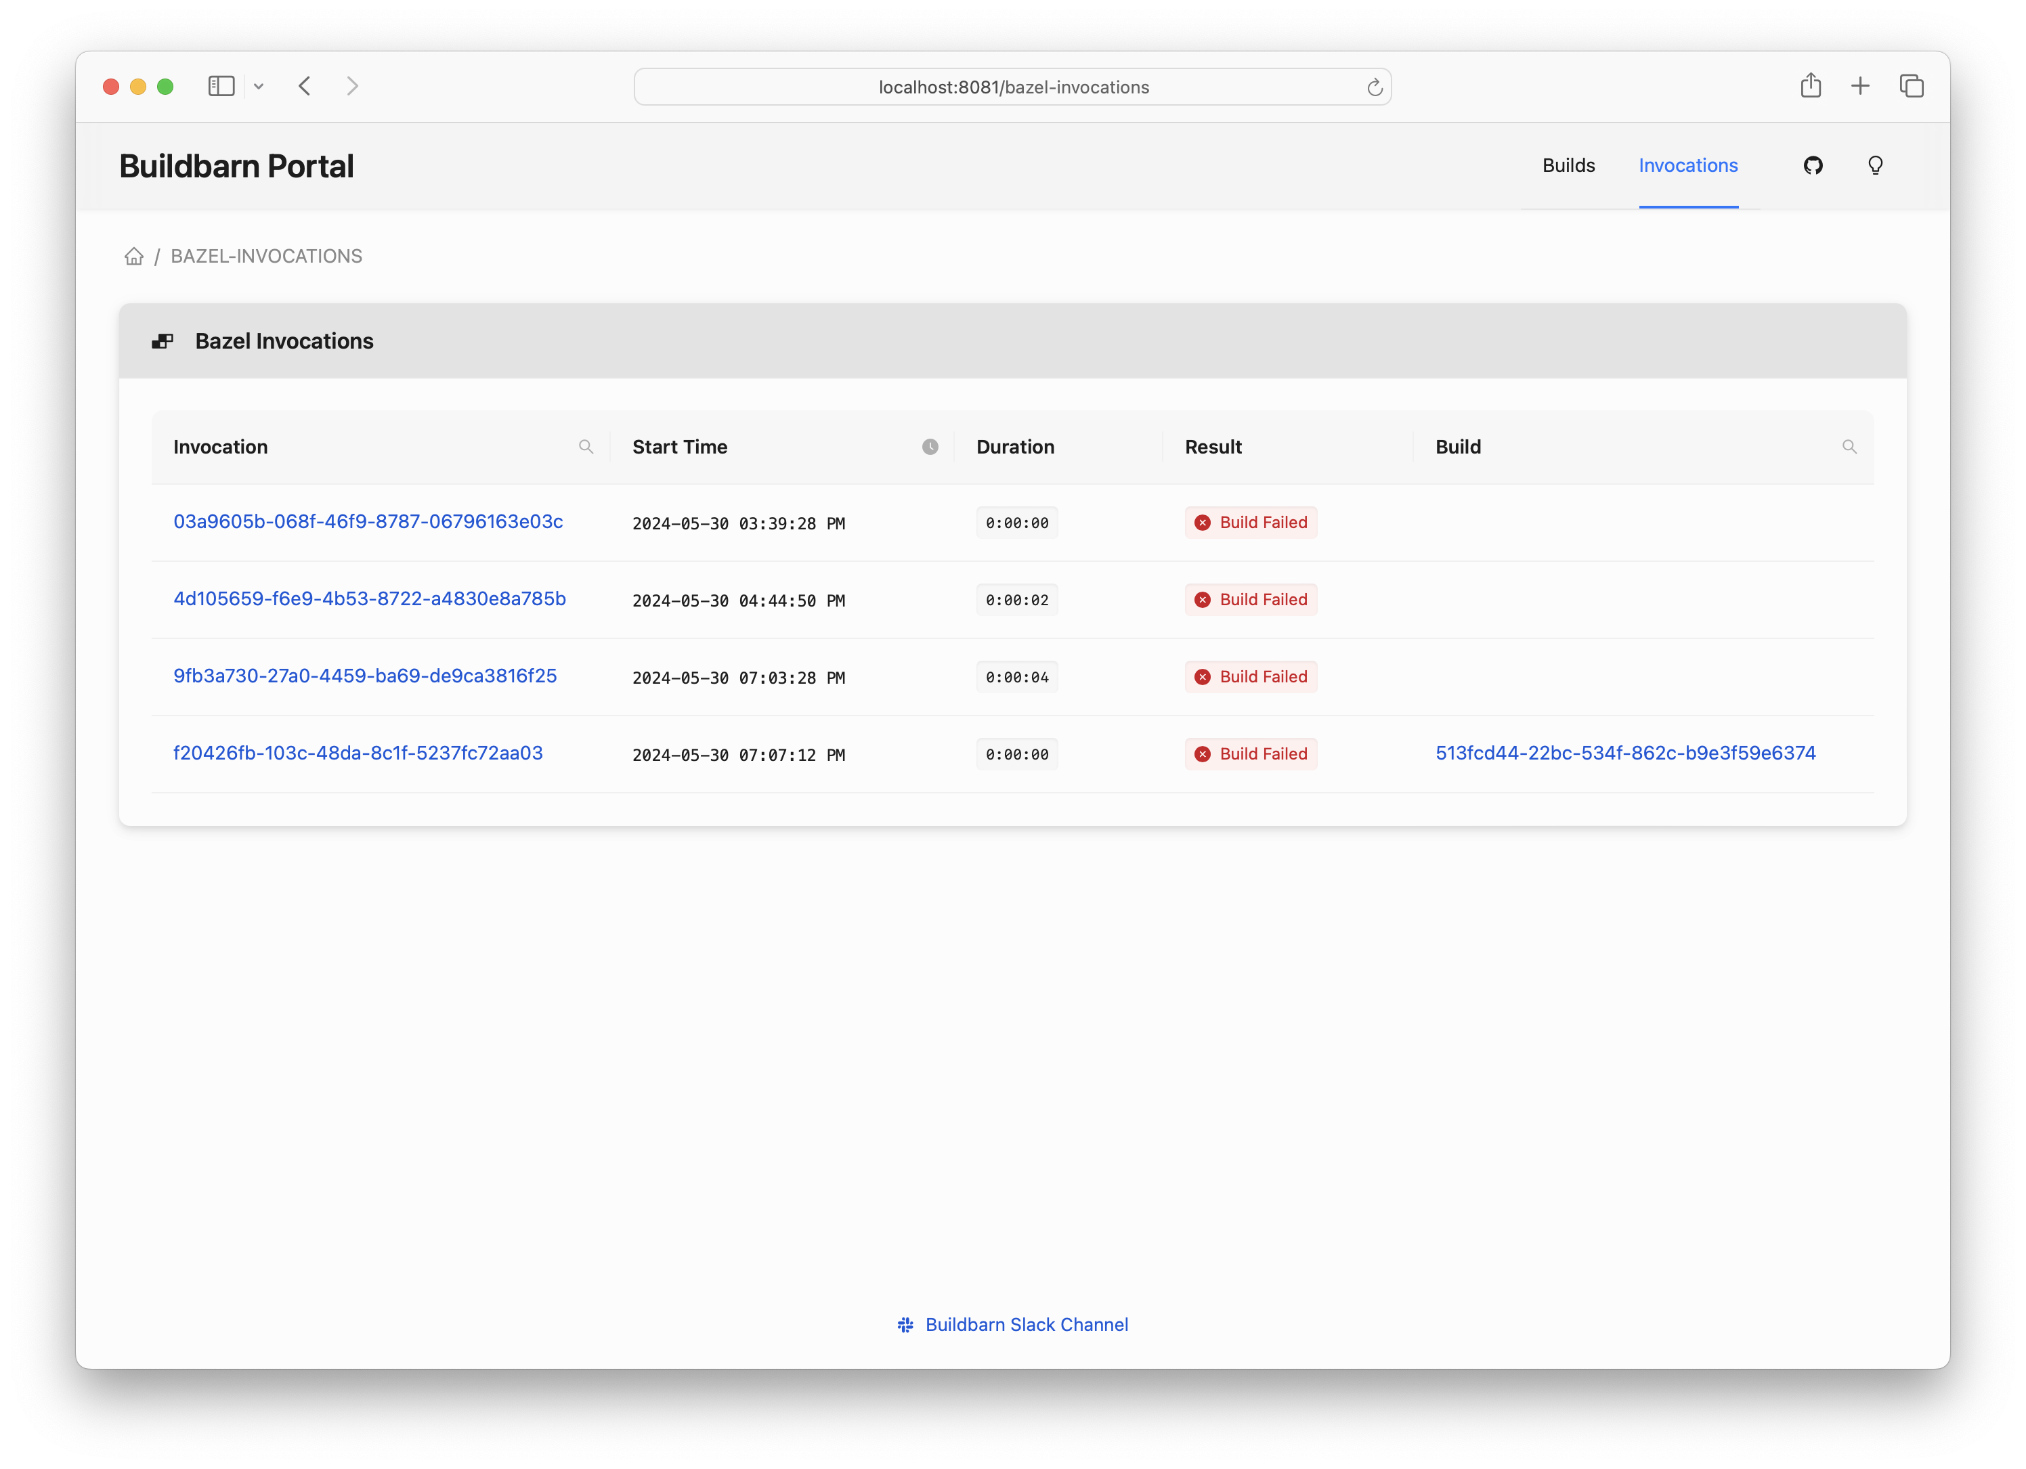Open build 513fcd44-22bc-534f-862c-b9e3f59e6374

[x=1625, y=753]
